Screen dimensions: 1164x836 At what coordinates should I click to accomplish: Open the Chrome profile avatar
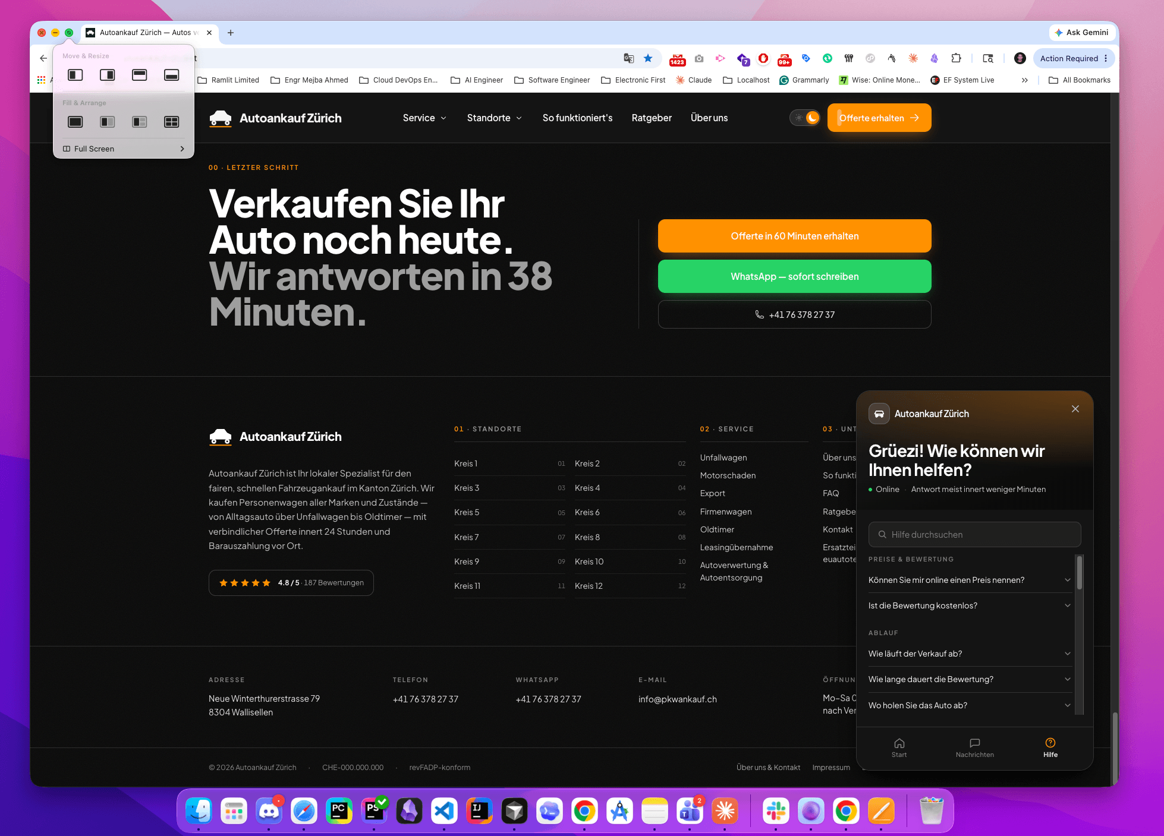tap(1020, 58)
